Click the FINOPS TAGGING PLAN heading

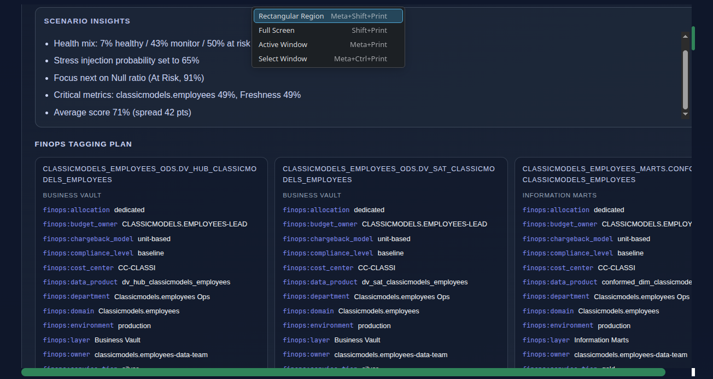pos(83,144)
